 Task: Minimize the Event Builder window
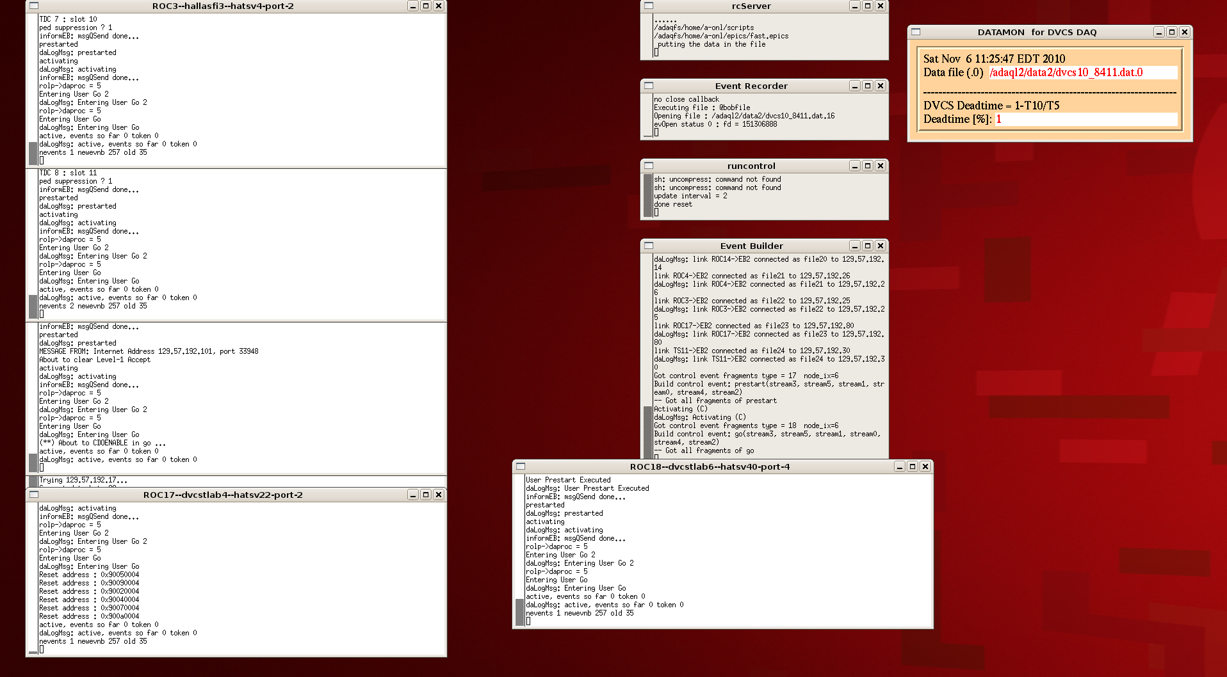855,246
